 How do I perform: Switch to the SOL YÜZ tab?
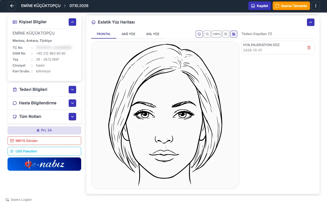153,34
